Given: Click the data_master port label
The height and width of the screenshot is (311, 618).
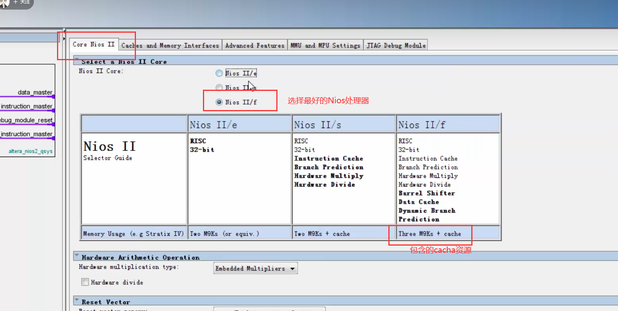Looking at the screenshot, I should click(35, 93).
